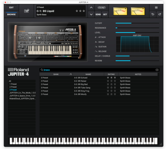Adjust the CUTOFF slider
Screen dimensions: 167x149
pyautogui.click(x=137, y=23)
